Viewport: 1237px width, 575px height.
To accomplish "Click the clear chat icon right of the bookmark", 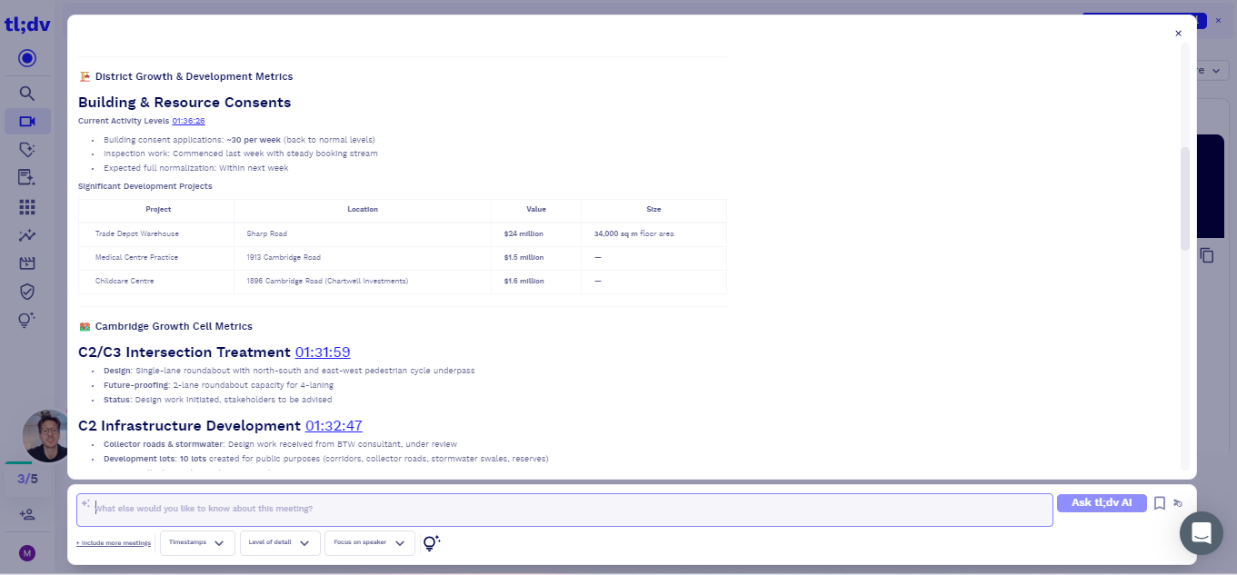I will [x=1178, y=502].
